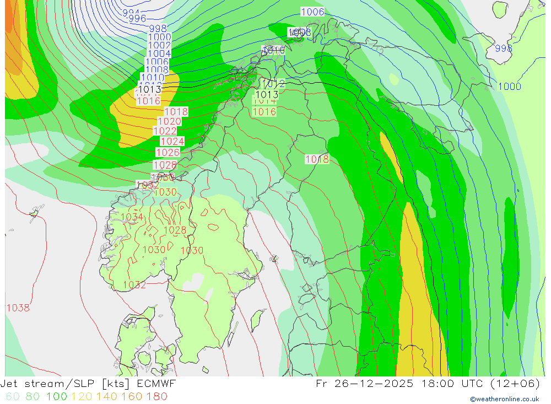551x404 pixels.
Task: Click the blue 1004 isobar label
Action: [159, 53]
